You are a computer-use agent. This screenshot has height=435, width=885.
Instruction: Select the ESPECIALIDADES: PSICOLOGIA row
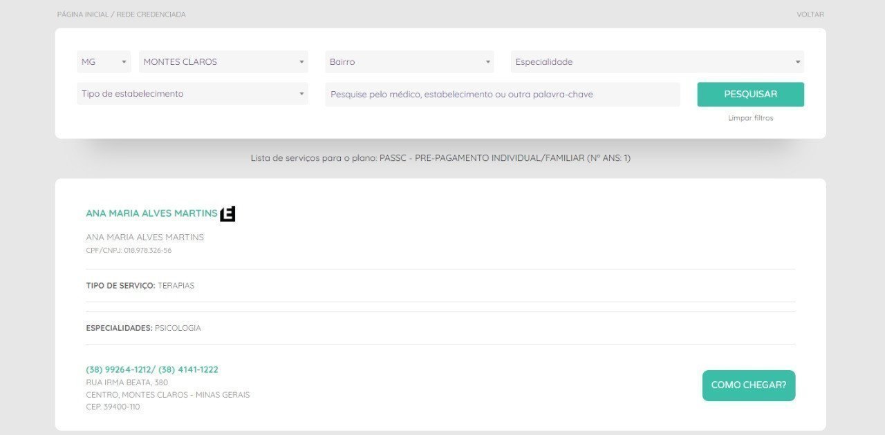tap(144, 328)
